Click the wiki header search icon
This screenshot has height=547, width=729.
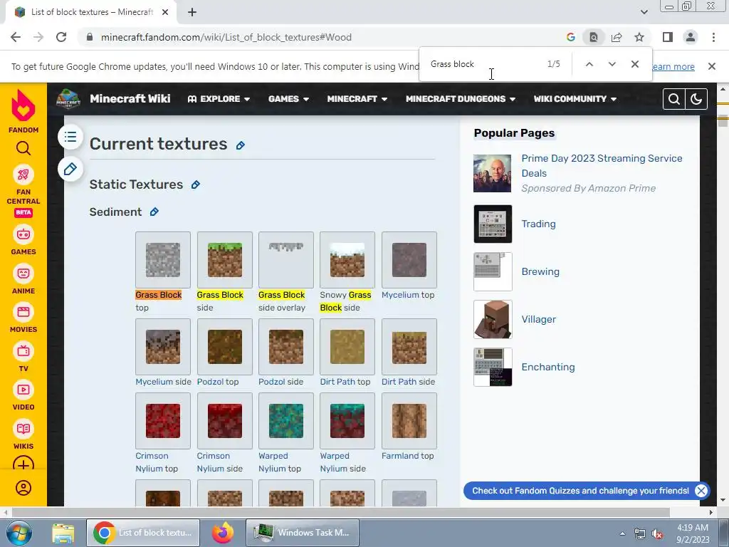(x=673, y=99)
